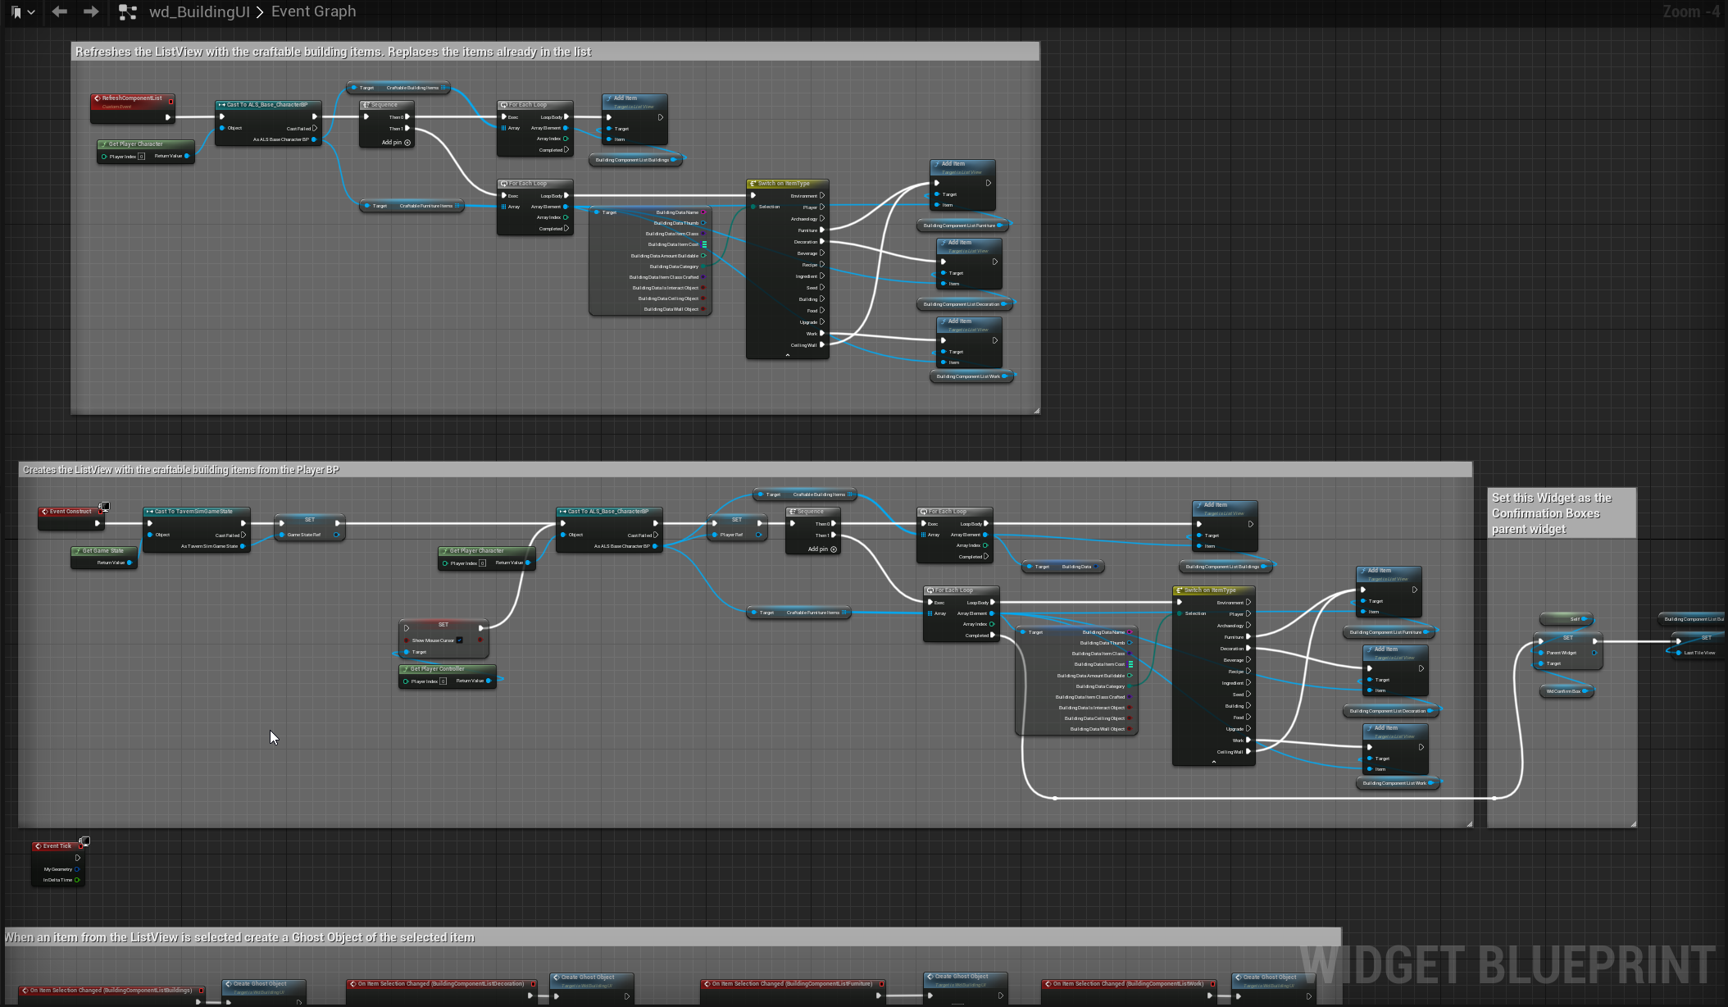This screenshot has width=1728, height=1007.
Task: Click the bookmarks icon in graph toolbar
Action: (x=16, y=12)
